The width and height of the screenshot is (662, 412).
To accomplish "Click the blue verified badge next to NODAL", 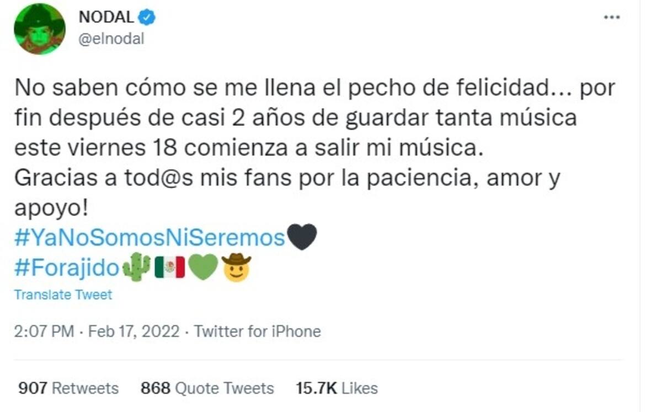I will [147, 18].
